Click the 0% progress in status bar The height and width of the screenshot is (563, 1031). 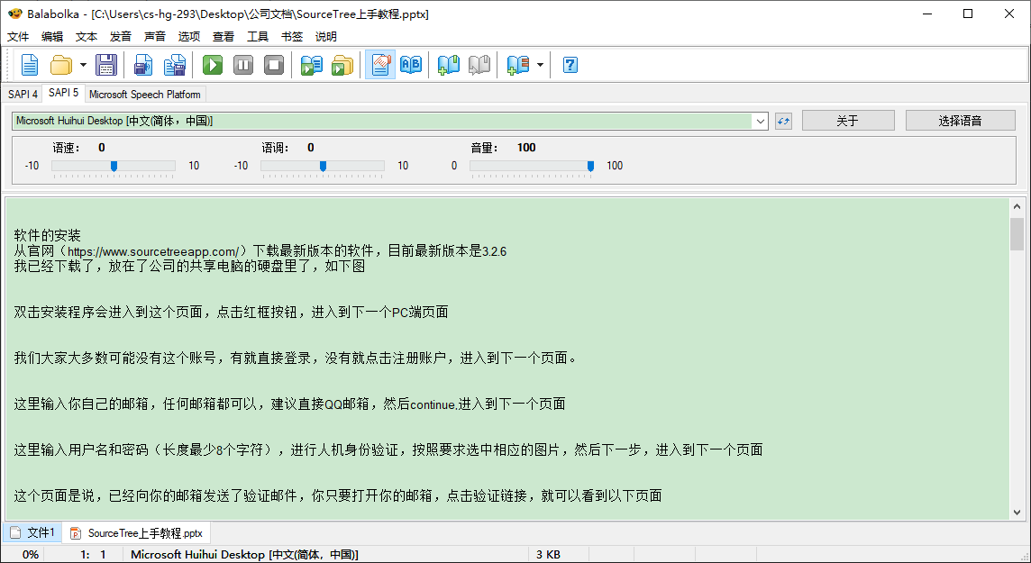31,555
